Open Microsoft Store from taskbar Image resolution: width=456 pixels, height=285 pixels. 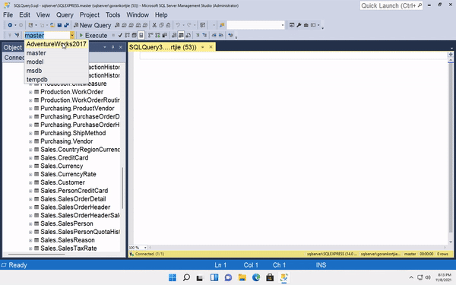coord(270,277)
